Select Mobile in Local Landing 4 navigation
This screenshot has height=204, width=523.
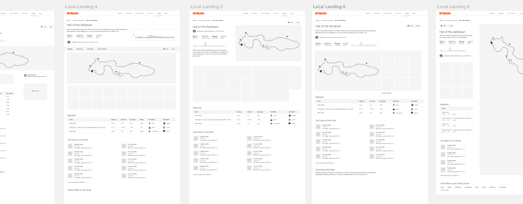pos(121,13)
